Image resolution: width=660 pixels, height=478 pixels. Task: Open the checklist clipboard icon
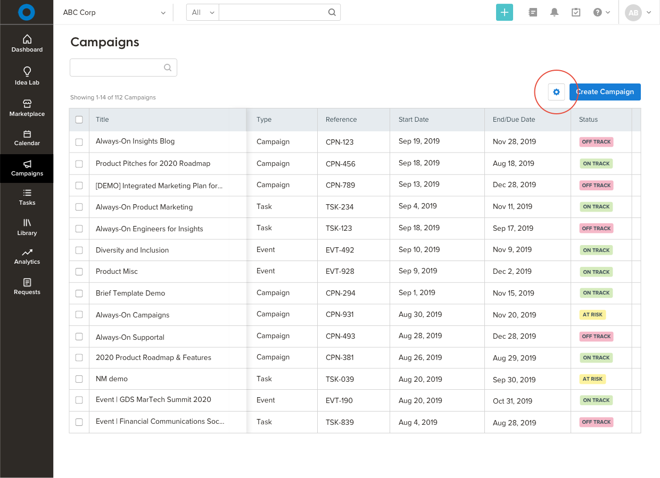pyautogui.click(x=576, y=12)
